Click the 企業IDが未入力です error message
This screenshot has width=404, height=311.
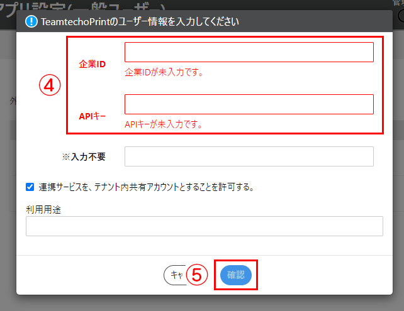164,72
